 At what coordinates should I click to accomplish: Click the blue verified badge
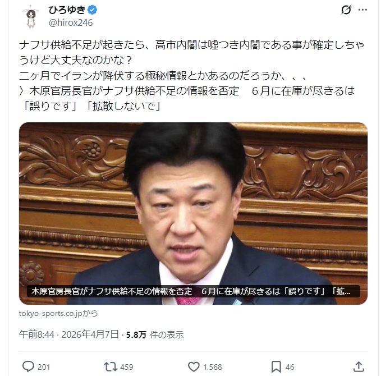(x=93, y=10)
